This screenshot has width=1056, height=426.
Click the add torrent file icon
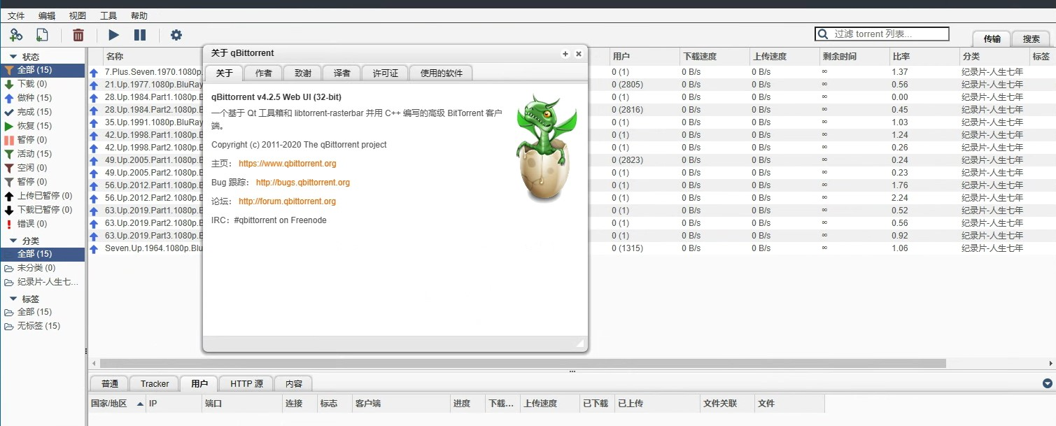pyautogui.click(x=42, y=35)
